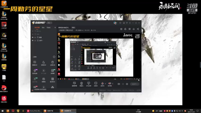Click the mode switch pill next to logo
Image resolution: width=201 pixels, height=113 pixels.
click(49, 23)
